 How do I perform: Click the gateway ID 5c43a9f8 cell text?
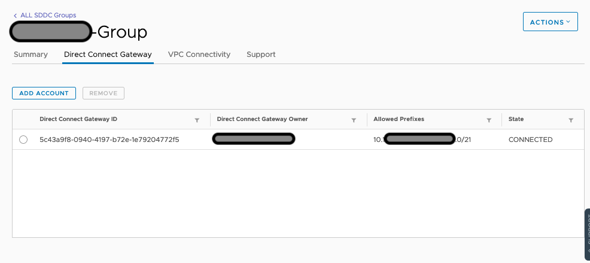[110, 140]
